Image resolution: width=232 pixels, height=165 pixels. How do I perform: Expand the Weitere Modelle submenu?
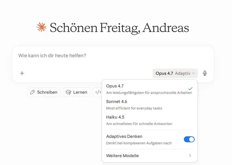click(150, 156)
